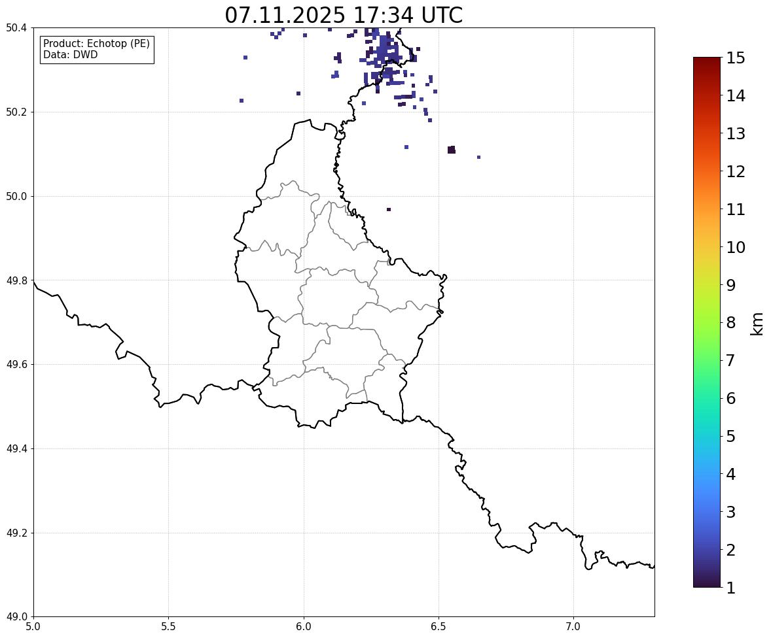Click the y-axis tick label 49.6
This screenshot has height=638, width=771.
click(x=16, y=364)
